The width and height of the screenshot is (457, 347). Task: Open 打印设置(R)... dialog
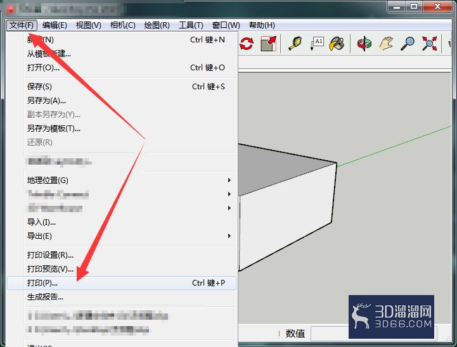tap(121, 255)
